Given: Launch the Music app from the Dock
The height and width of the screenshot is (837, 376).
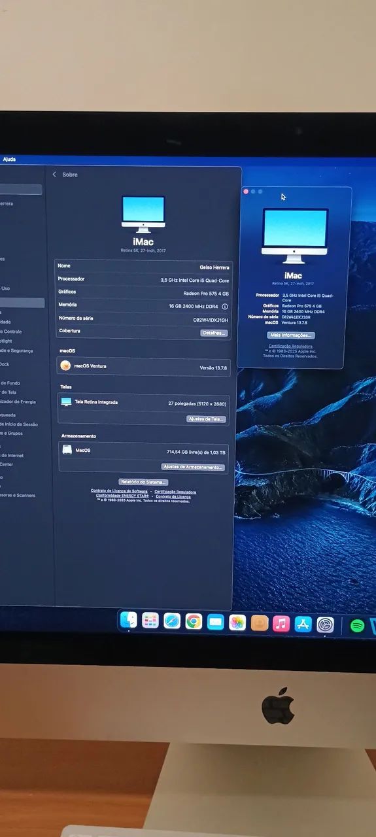Looking at the screenshot, I should coord(281,624).
